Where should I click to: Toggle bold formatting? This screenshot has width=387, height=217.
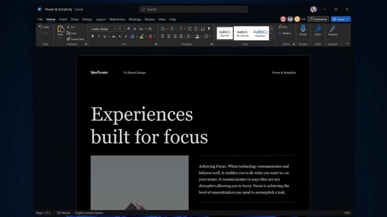pos(93,36)
